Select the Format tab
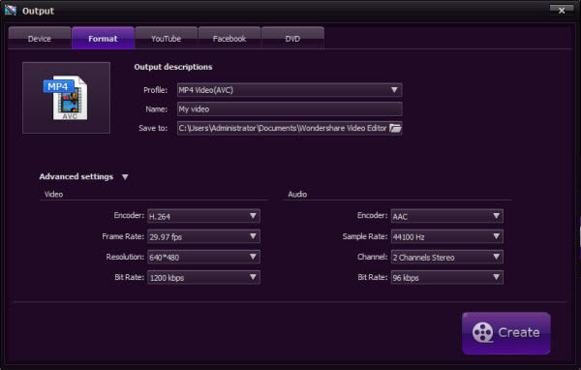The width and height of the screenshot is (581, 370). (x=103, y=38)
